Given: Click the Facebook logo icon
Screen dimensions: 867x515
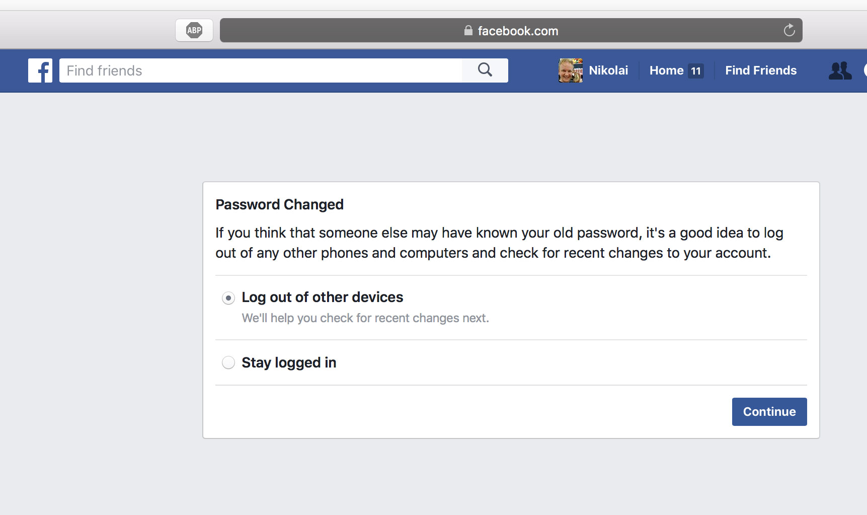Looking at the screenshot, I should [40, 70].
